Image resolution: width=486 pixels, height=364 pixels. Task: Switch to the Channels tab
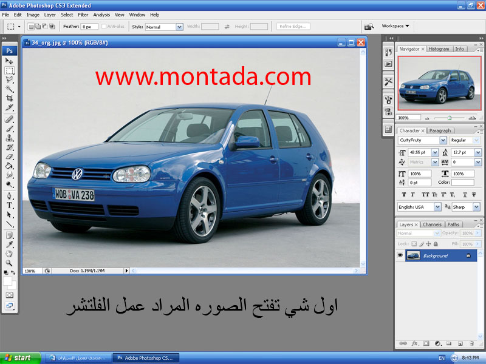[432, 224]
